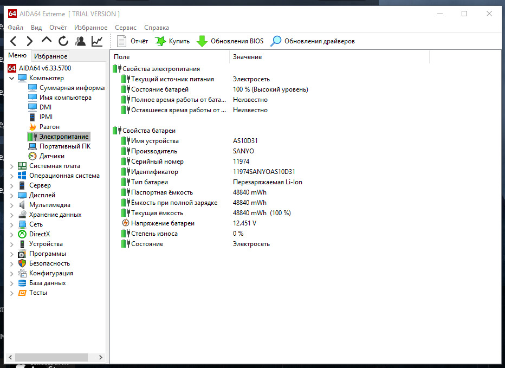The image size is (505, 368).
Task: Open the user manager toolbar icon
Action: 80,41
